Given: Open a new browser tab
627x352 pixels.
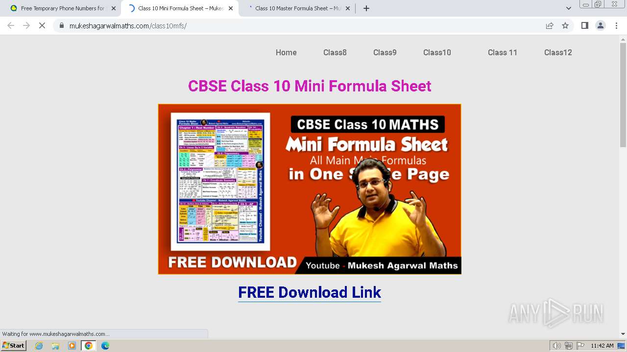Looking at the screenshot, I should pyautogui.click(x=366, y=8).
